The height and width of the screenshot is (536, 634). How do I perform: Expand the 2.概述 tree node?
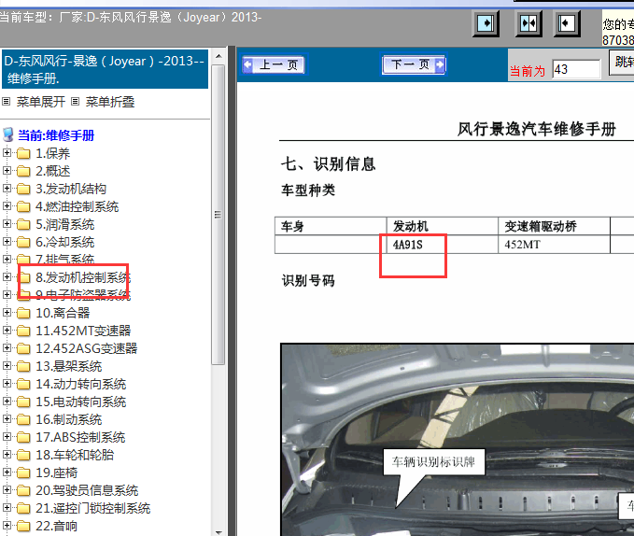(7, 171)
